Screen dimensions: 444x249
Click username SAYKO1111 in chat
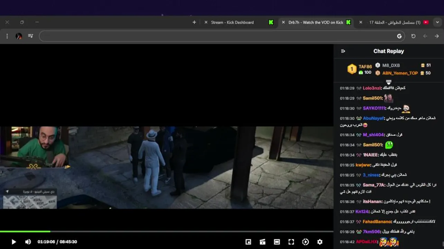(x=374, y=108)
